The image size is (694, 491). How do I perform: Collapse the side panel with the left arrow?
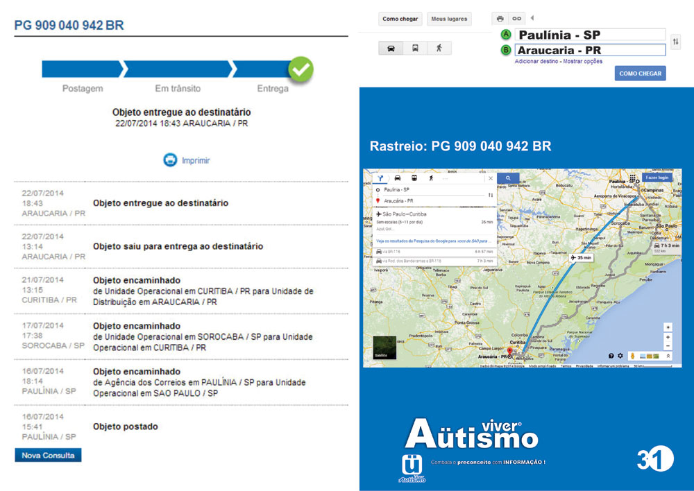tap(532, 18)
